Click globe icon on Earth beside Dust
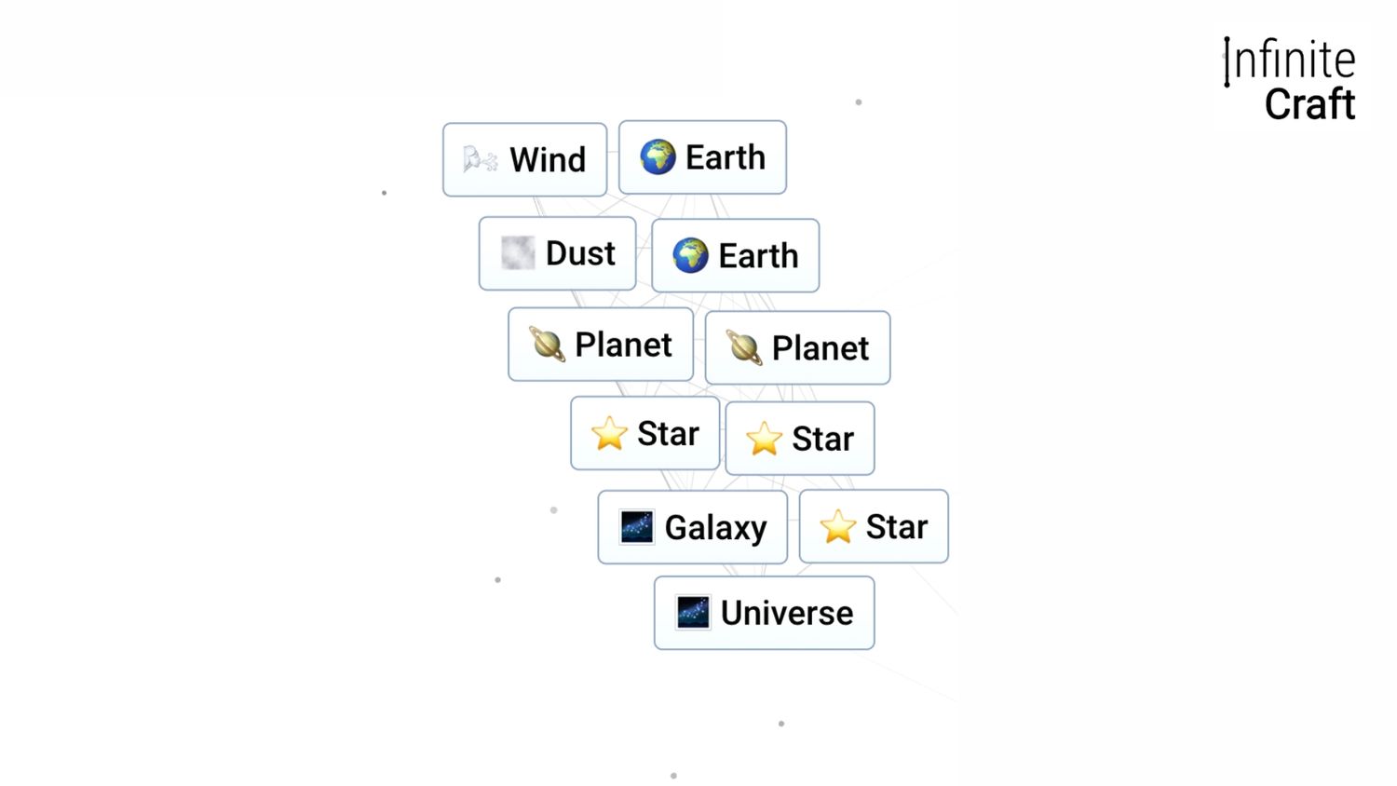Image resolution: width=1397 pixels, height=786 pixels. (690, 255)
